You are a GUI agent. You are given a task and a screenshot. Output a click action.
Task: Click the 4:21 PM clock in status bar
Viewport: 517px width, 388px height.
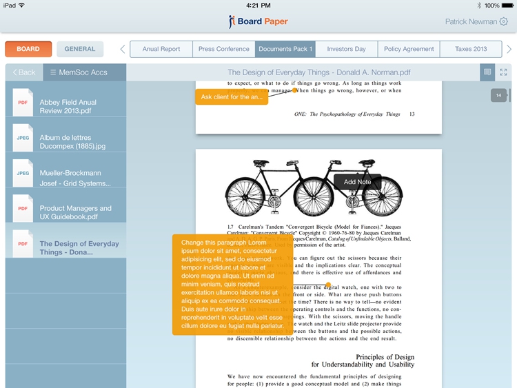pos(258,6)
